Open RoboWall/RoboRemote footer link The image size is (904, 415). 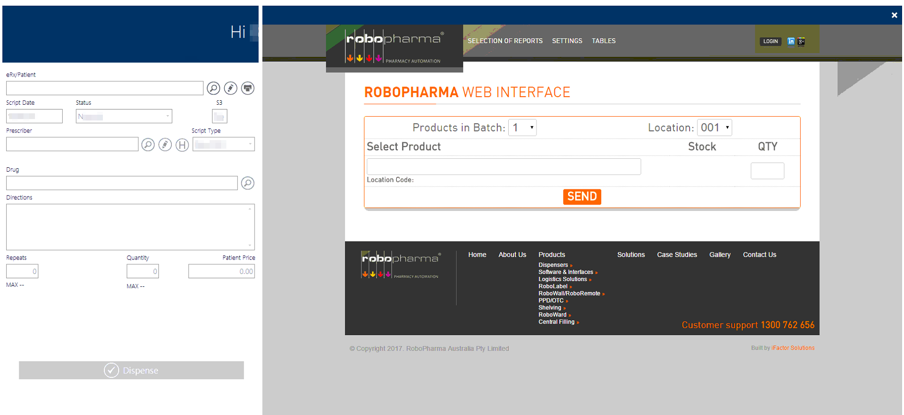click(571, 294)
